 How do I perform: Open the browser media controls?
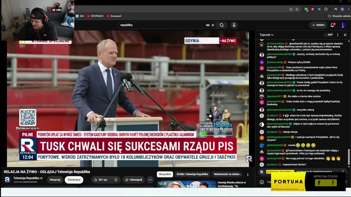(336, 9)
